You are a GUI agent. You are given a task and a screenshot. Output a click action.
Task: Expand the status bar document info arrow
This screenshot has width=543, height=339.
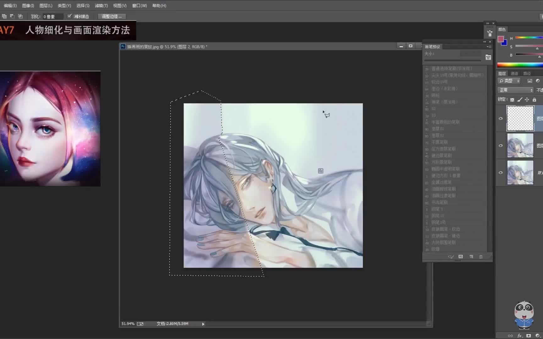pos(203,324)
